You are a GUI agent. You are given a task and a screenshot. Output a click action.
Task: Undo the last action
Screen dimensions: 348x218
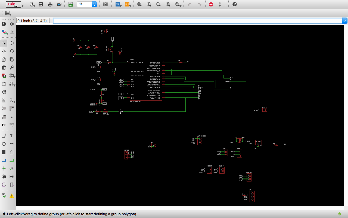[x=190, y=4]
